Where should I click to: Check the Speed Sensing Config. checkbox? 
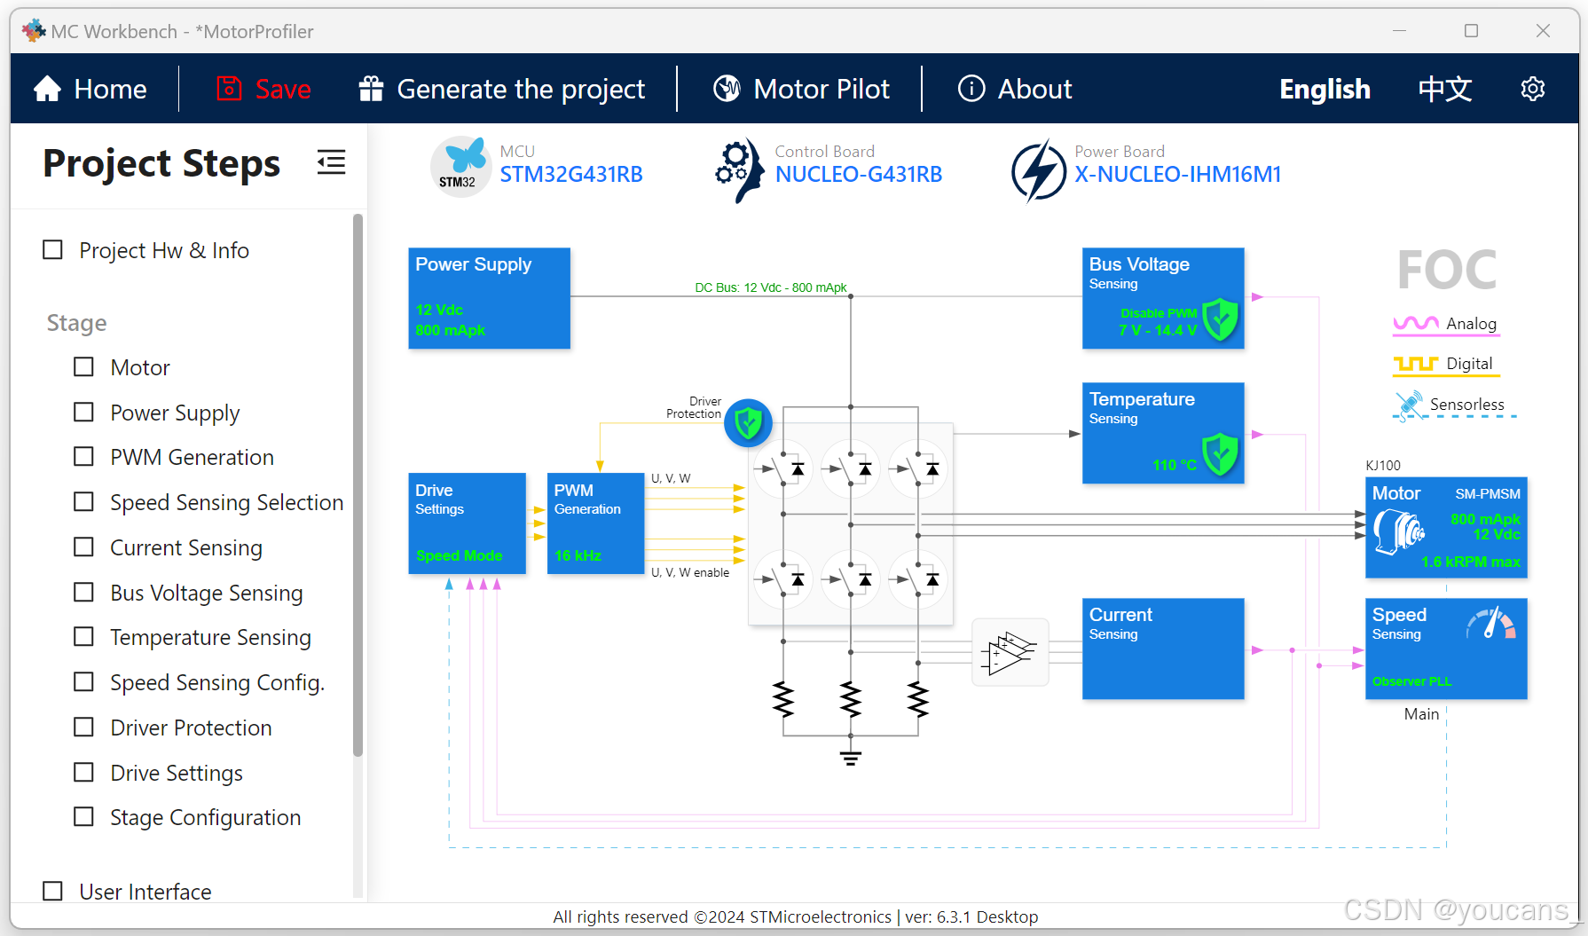pos(83,681)
